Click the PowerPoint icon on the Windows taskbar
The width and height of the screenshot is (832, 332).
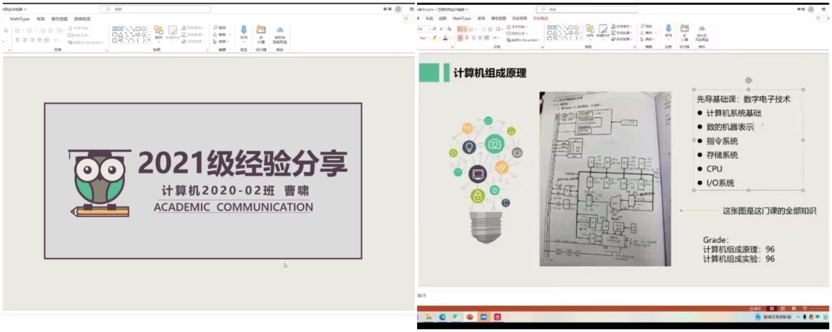[x=470, y=317]
